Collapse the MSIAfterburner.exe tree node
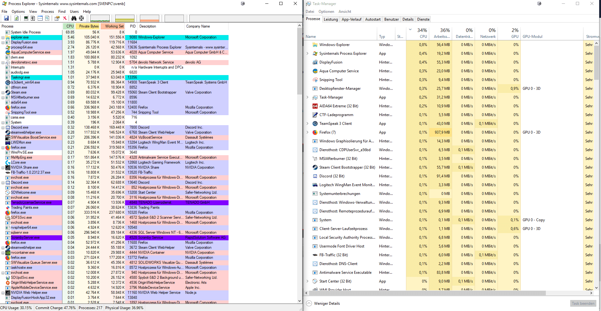Viewport: 601px width, 311px height. 3,97
